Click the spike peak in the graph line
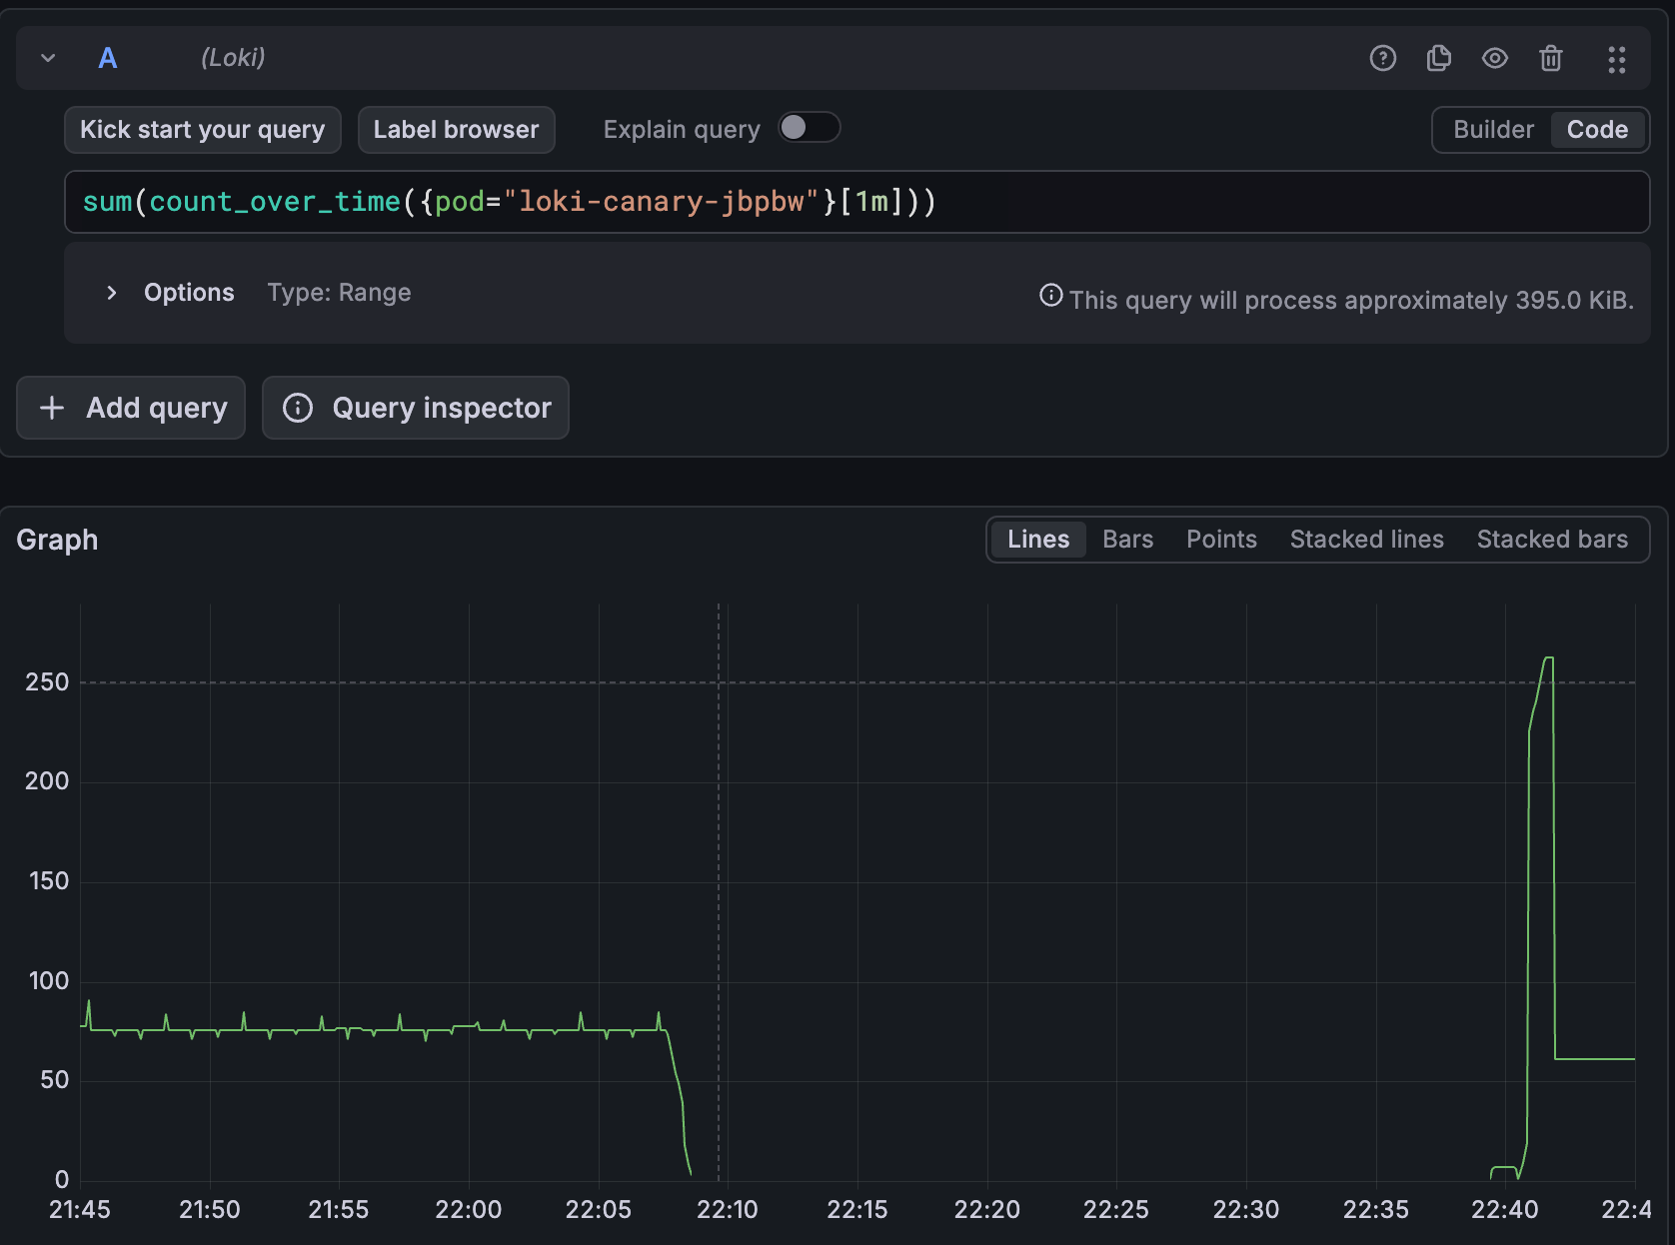Image resolution: width=1675 pixels, height=1245 pixels. pyautogui.click(x=1549, y=657)
